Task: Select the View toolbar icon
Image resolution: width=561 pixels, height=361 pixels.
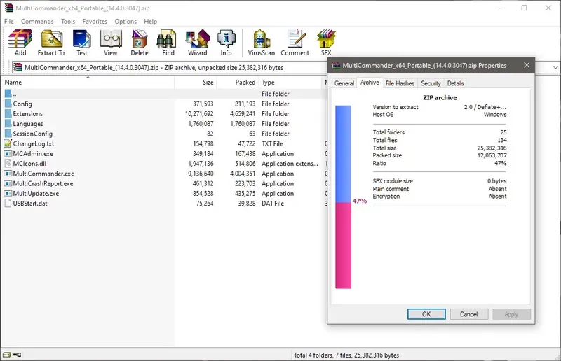Action: [111, 43]
